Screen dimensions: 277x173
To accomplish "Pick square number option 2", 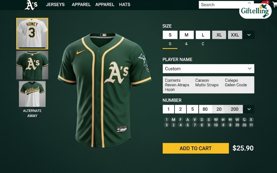I will (x=180, y=109).
